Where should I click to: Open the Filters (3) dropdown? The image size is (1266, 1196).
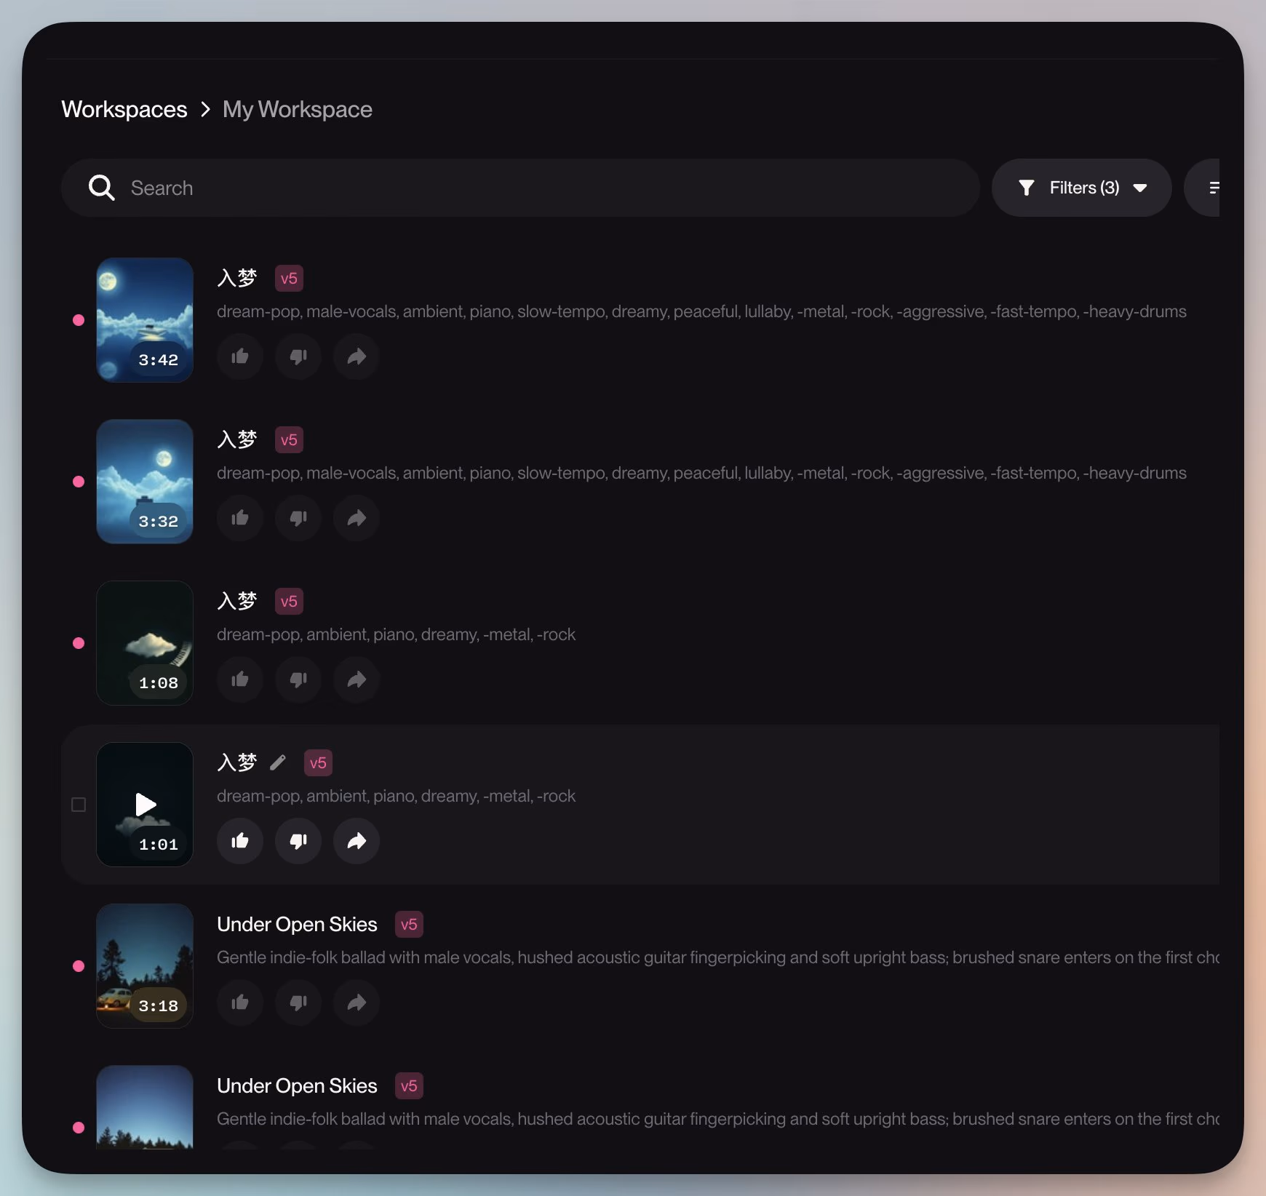click(1081, 188)
